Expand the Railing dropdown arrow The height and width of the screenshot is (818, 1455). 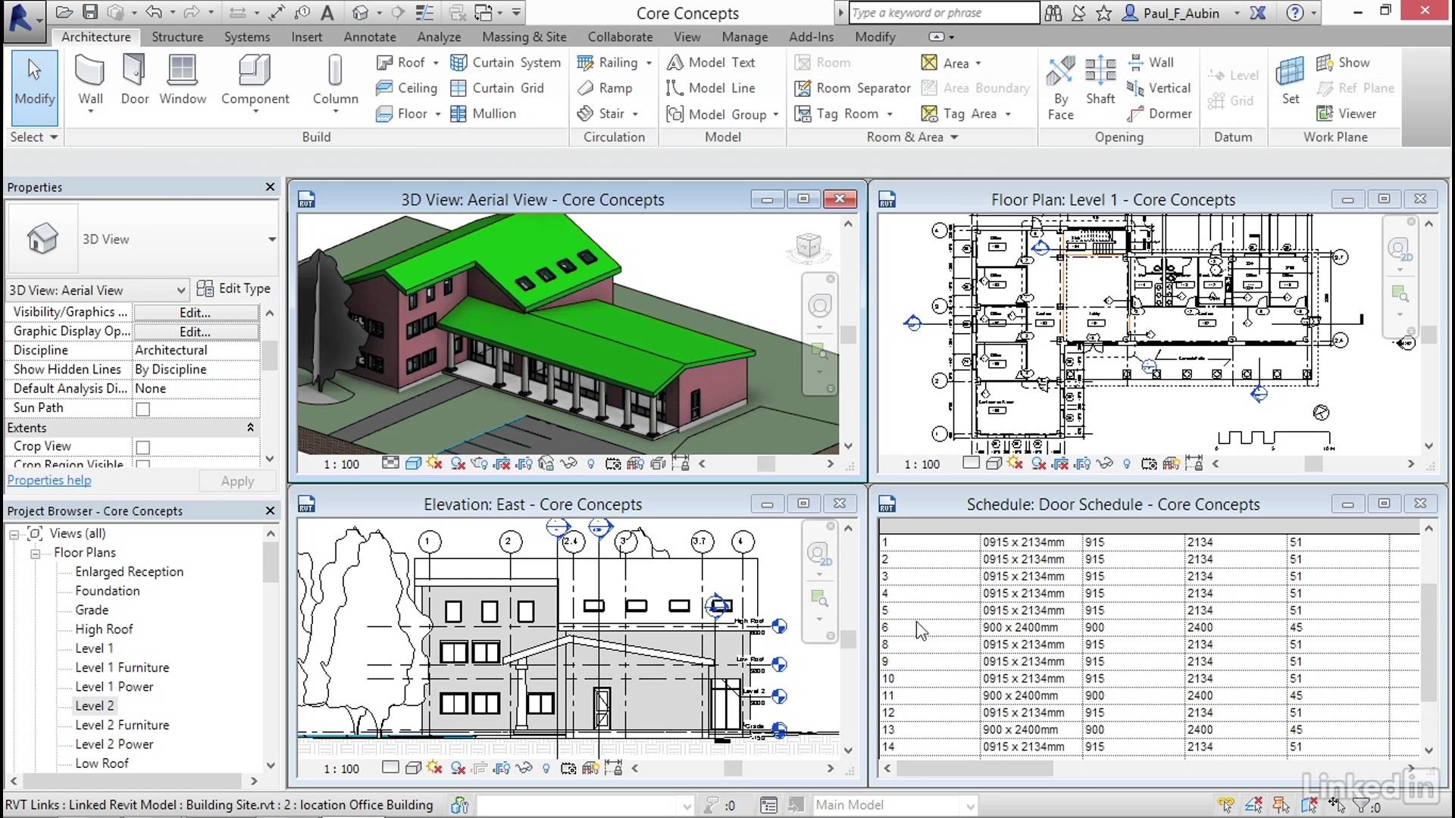click(649, 63)
